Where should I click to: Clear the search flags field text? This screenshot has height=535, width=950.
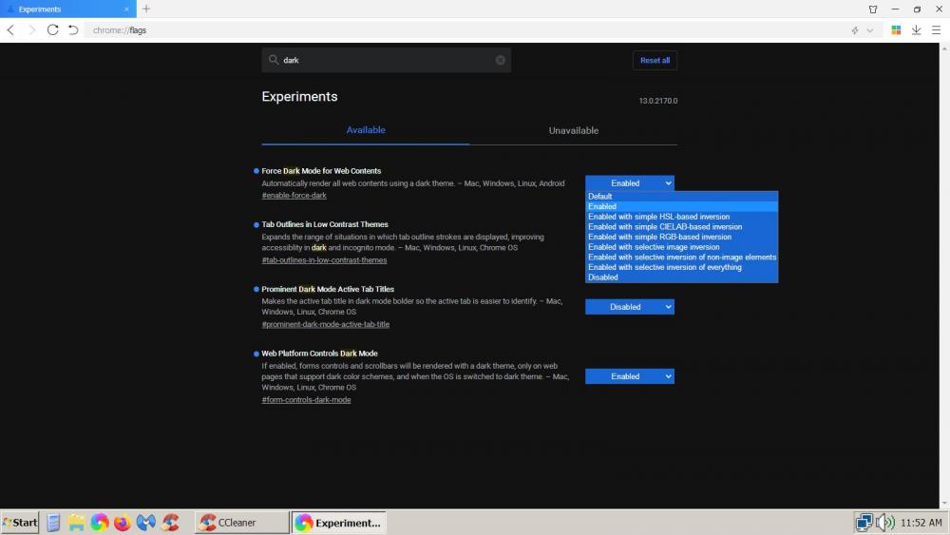[x=501, y=60]
